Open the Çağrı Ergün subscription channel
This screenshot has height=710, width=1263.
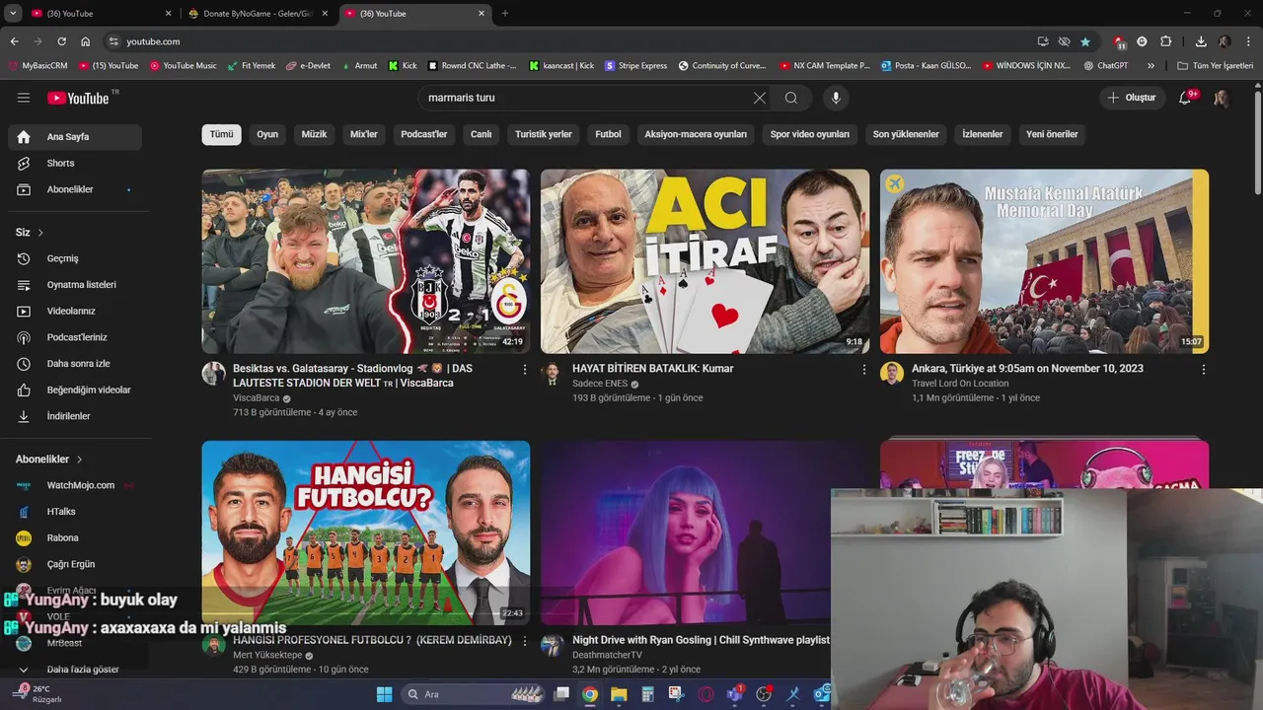pyautogui.click(x=75, y=564)
